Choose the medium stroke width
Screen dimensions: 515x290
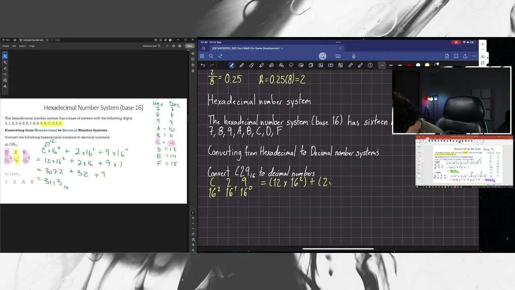pyautogui.click(x=391, y=65)
